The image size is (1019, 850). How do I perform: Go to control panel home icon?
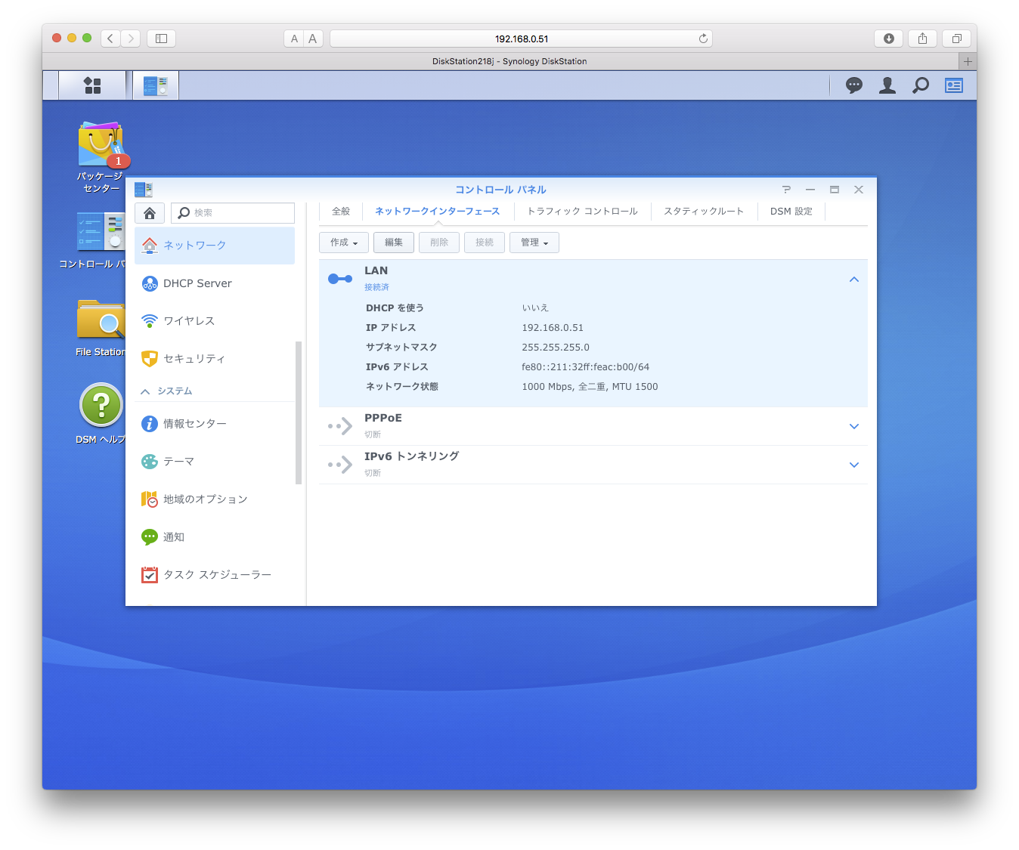150,213
